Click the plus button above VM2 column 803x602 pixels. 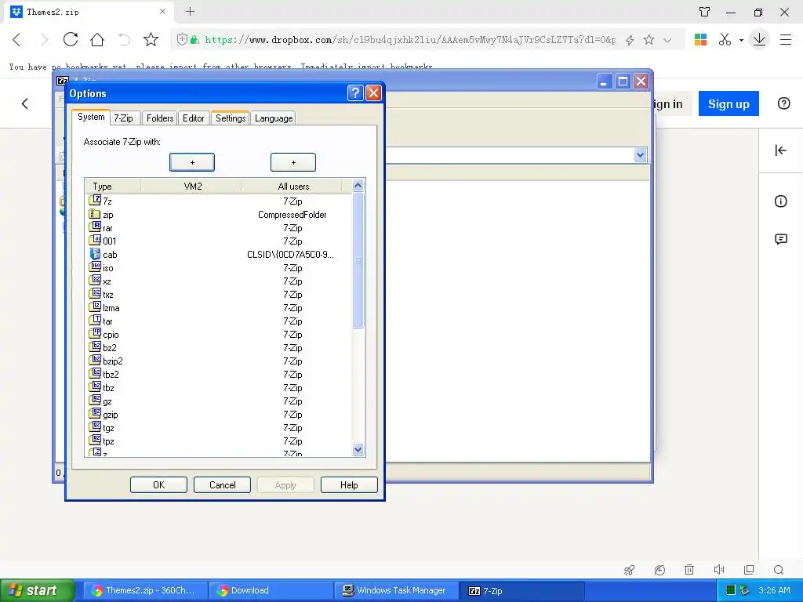click(x=192, y=162)
